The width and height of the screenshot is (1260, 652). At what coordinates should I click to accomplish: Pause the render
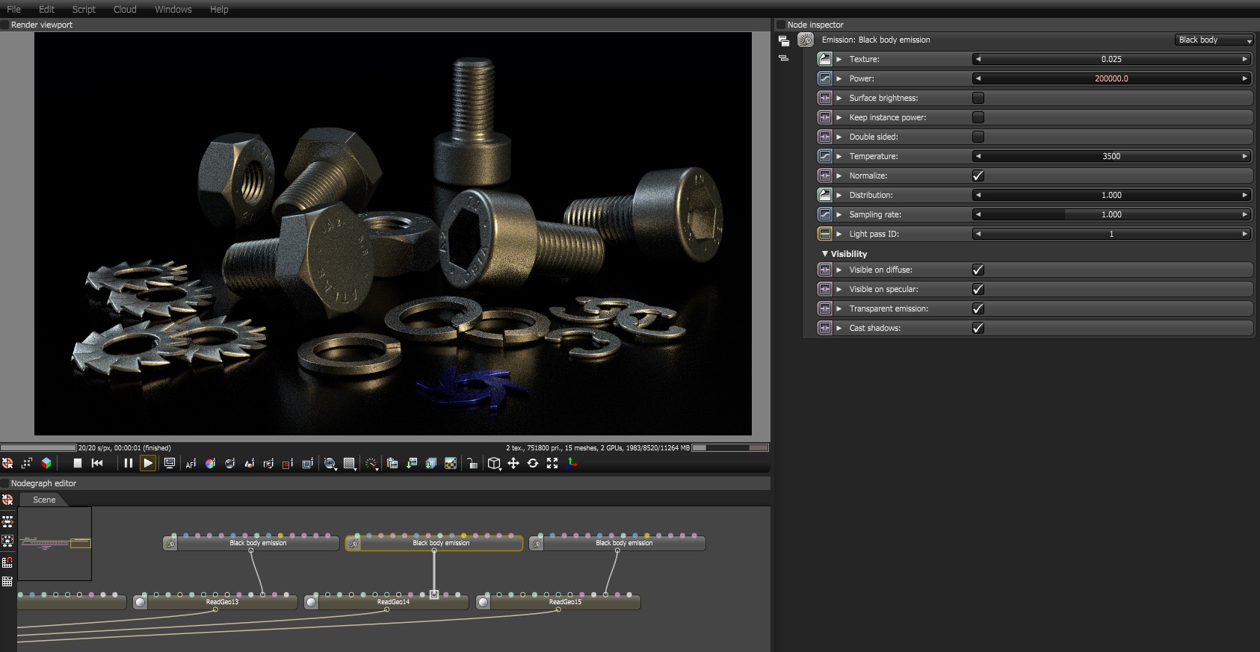click(x=129, y=463)
